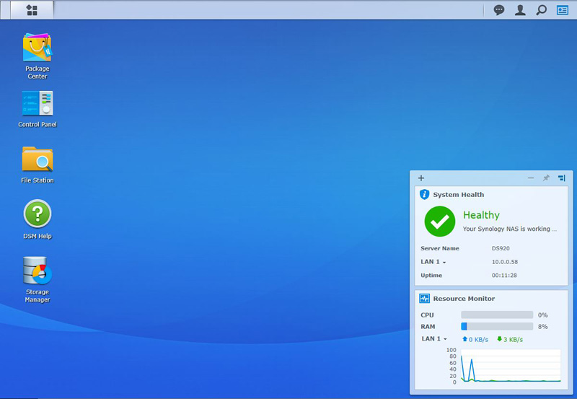The height and width of the screenshot is (399, 577).
Task: Open DSM Help icon
Action: [38, 219]
